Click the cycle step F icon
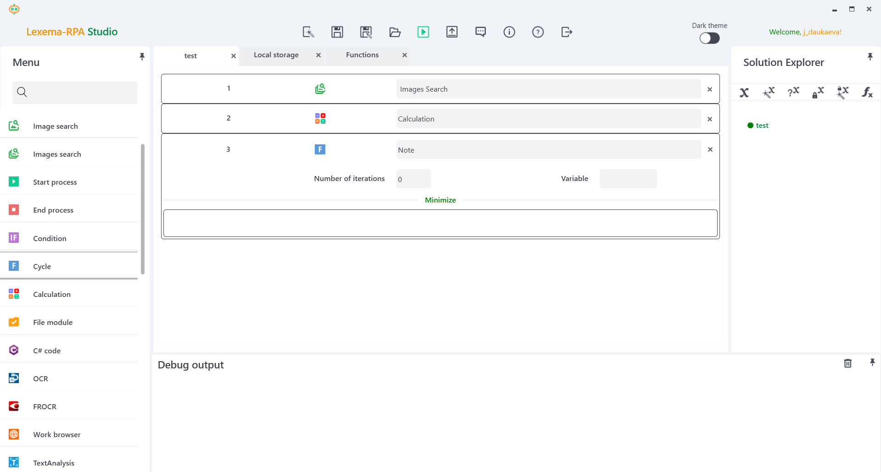The image size is (881, 472). [320, 149]
